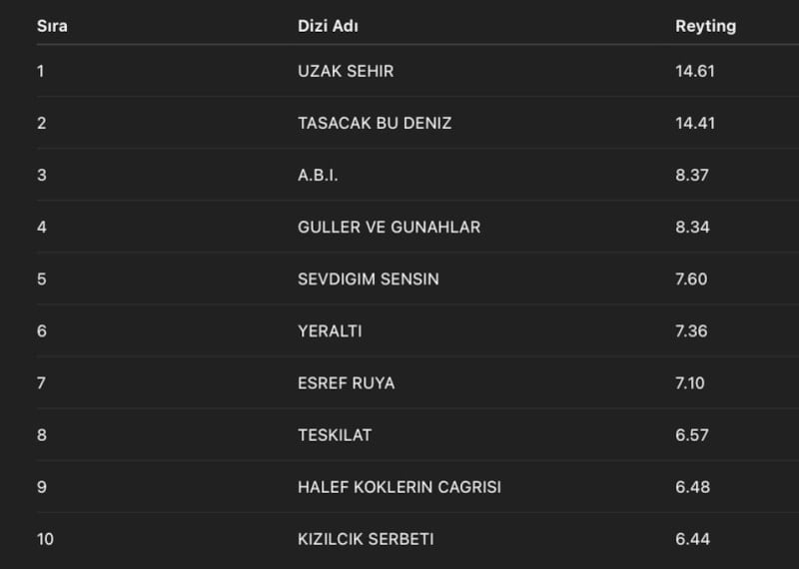Select the TESKILAT series name
The image size is (799, 569).
click(335, 435)
